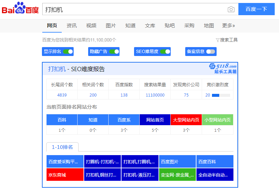The height and width of the screenshot is (192, 279).
Task: Click related words count 200
Action: [93, 95]
